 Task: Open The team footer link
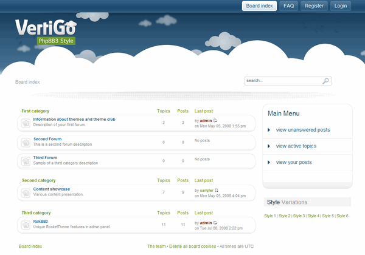click(x=156, y=246)
